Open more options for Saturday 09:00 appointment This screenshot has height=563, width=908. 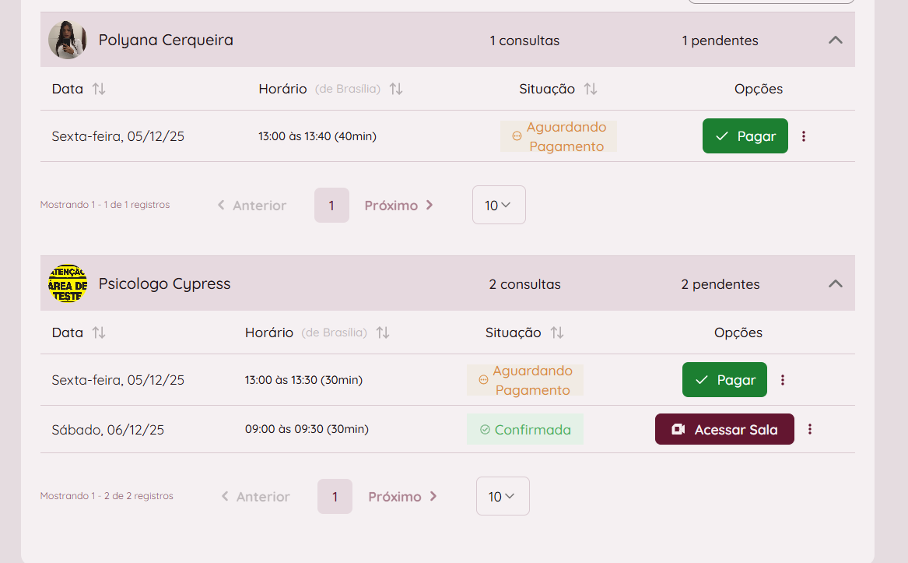click(x=810, y=429)
